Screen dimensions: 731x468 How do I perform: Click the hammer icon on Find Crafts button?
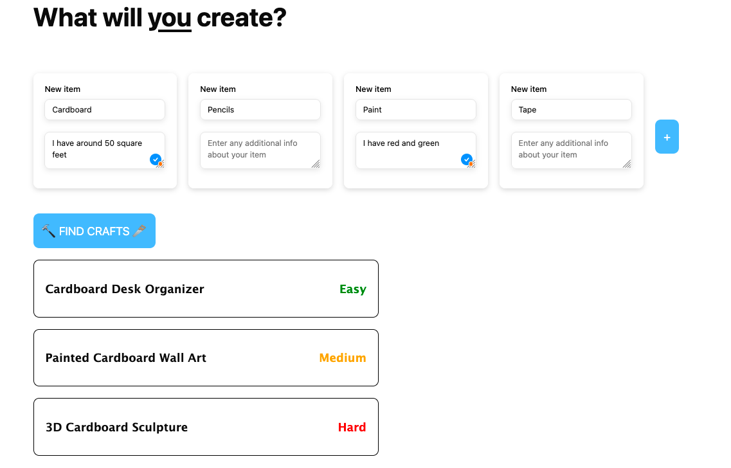48,231
